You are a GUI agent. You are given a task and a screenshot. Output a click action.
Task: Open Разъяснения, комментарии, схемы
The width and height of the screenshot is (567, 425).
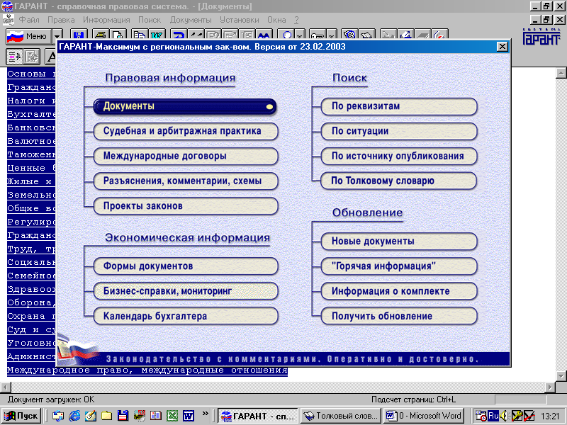pyautogui.click(x=186, y=181)
